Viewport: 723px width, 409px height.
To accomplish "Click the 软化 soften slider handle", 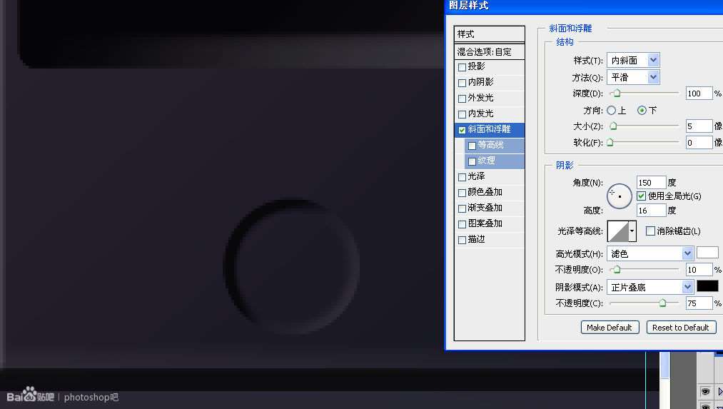I will click(x=610, y=143).
